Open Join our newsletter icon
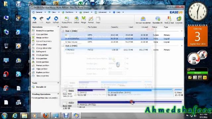212x119 pixels. coord(143,20)
